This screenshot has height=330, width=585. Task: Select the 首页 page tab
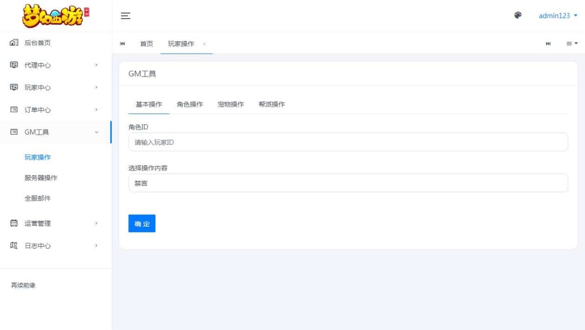[146, 44]
